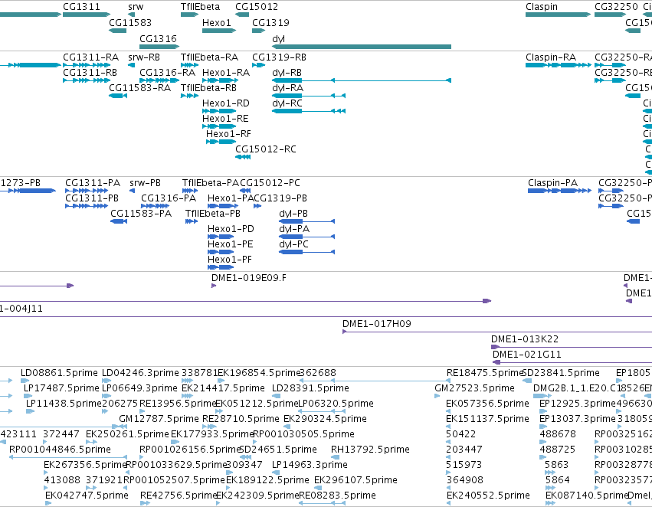Select the CG1311-PB protein label
Screen dimensions: 652x507
[x=92, y=198]
